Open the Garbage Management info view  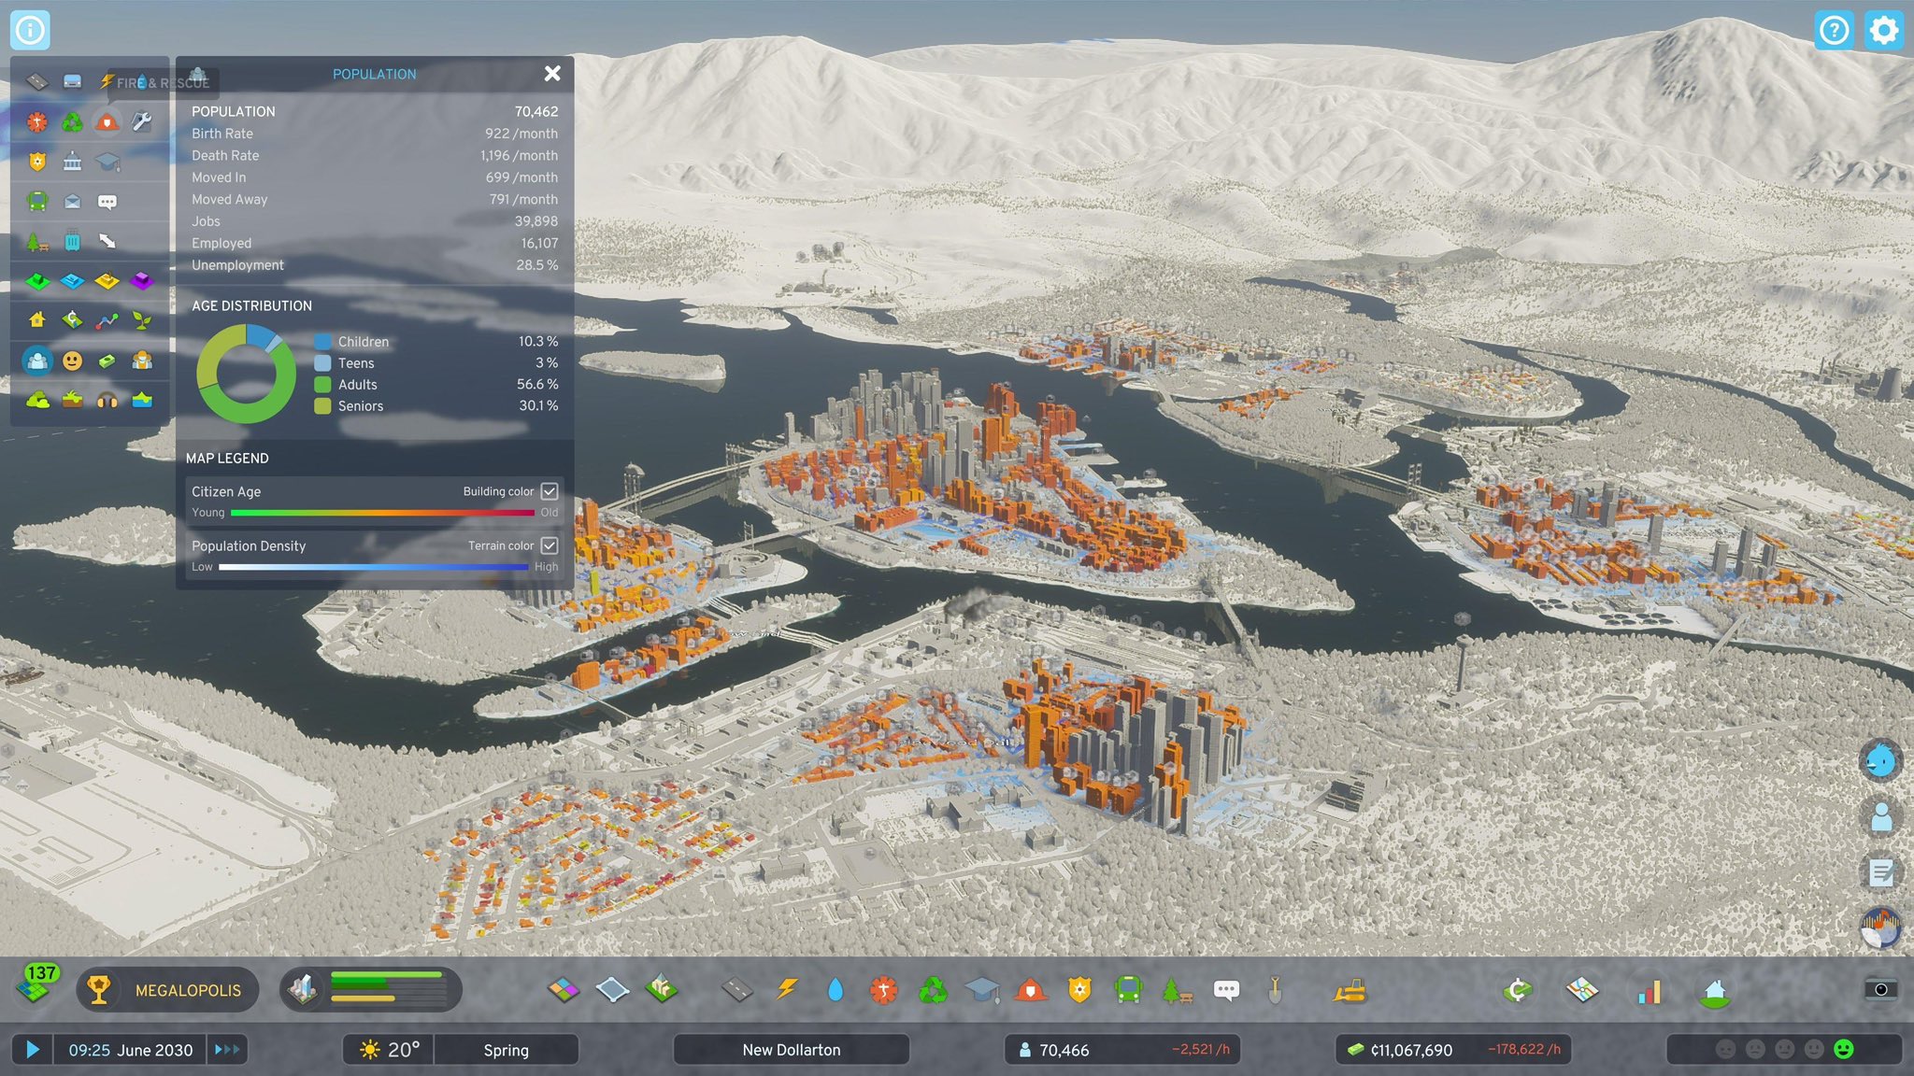(73, 121)
